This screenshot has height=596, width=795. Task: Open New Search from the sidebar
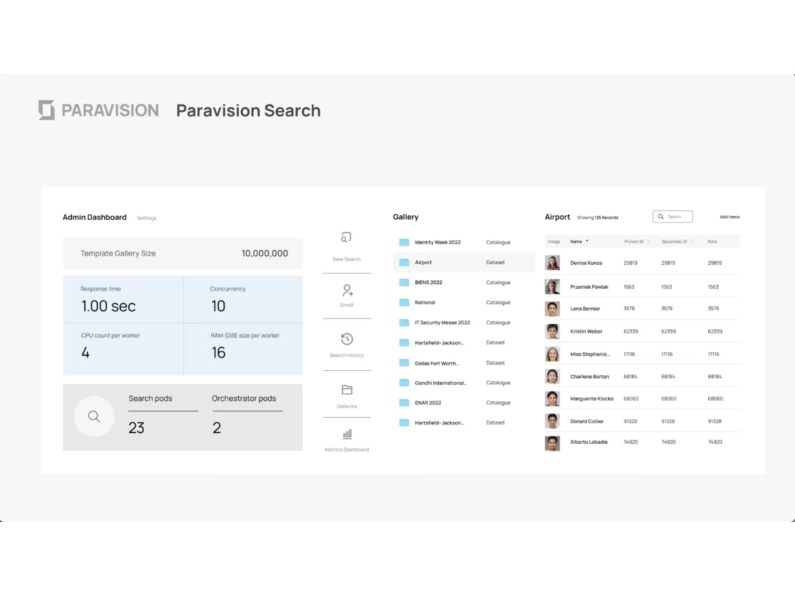346,246
